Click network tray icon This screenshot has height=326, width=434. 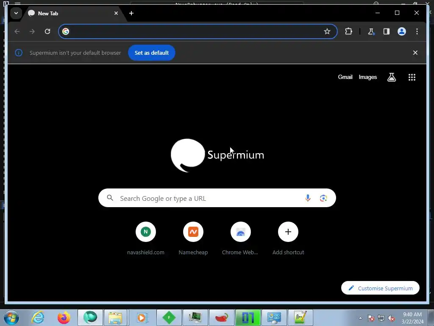[x=381, y=318]
